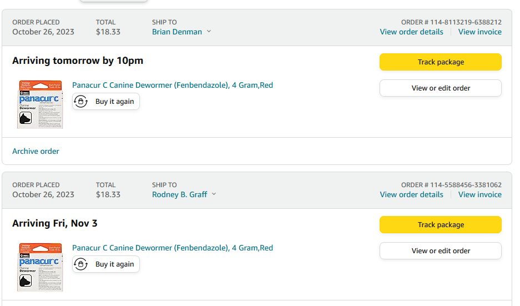
Task: Open the Panacur C product thumbnail in second order
Action: tap(40, 267)
